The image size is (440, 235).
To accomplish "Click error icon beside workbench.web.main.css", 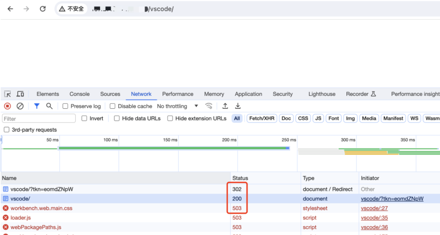I will (6, 208).
